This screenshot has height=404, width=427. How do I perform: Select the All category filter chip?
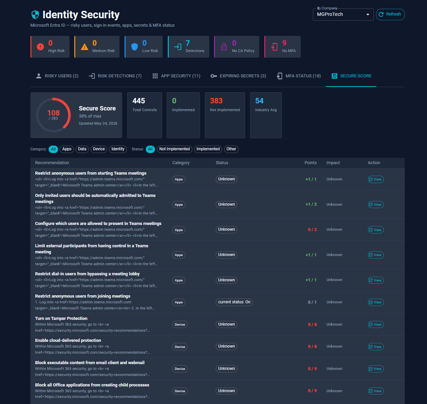tap(53, 149)
